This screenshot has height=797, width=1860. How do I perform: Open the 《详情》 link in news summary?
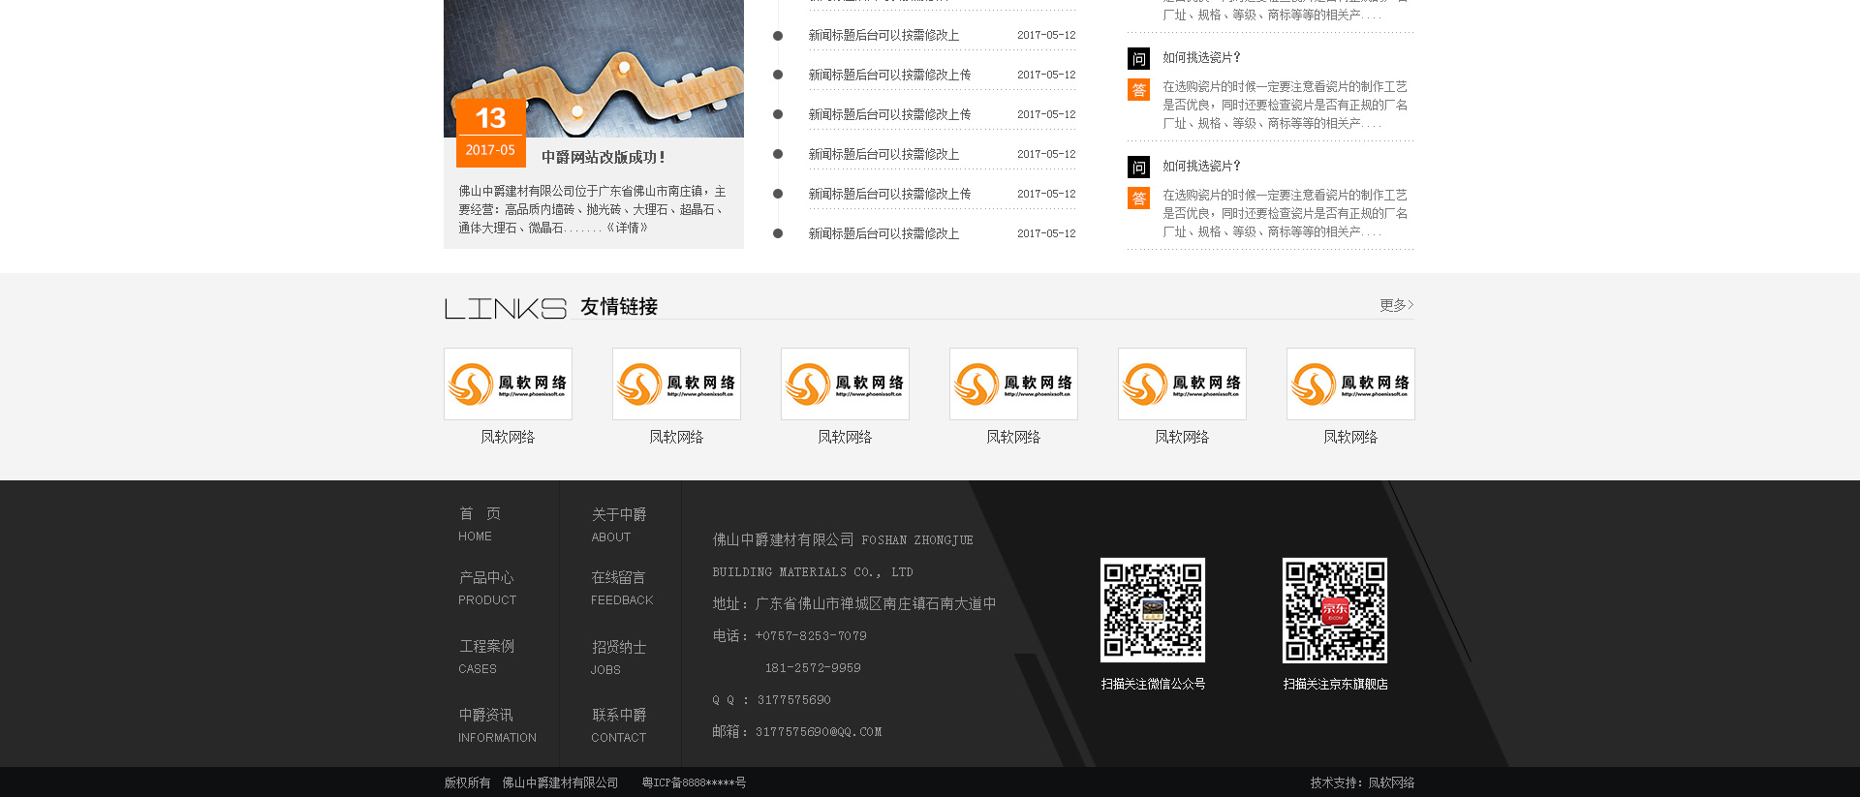pyautogui.click(x=628, y=229)
